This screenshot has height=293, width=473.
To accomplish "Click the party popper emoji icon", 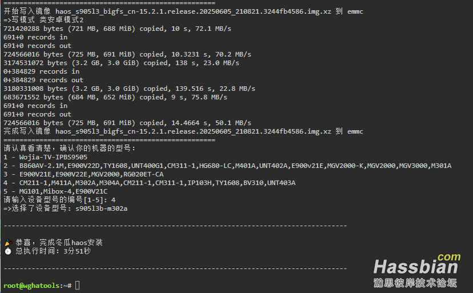I will coord(8,243).
